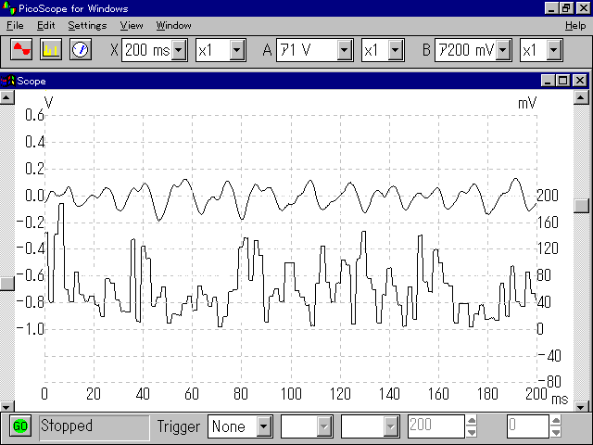Image resolution: width=593 pixels, height=445 pixels.
Task: Open the Help menu
Action: 575,25
